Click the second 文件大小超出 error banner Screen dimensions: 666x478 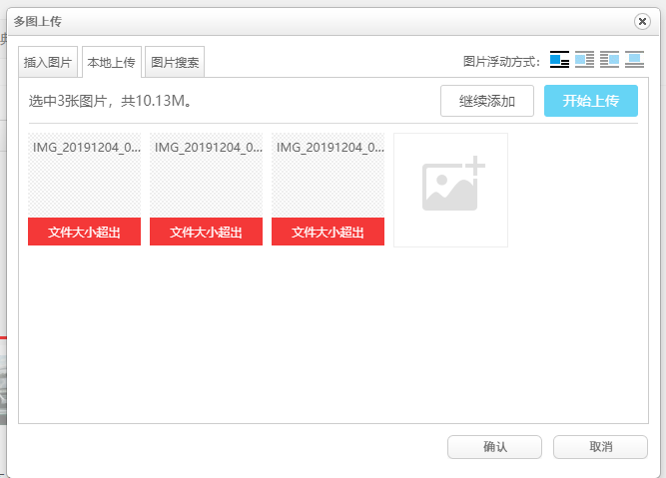click(x=206, y=232)
